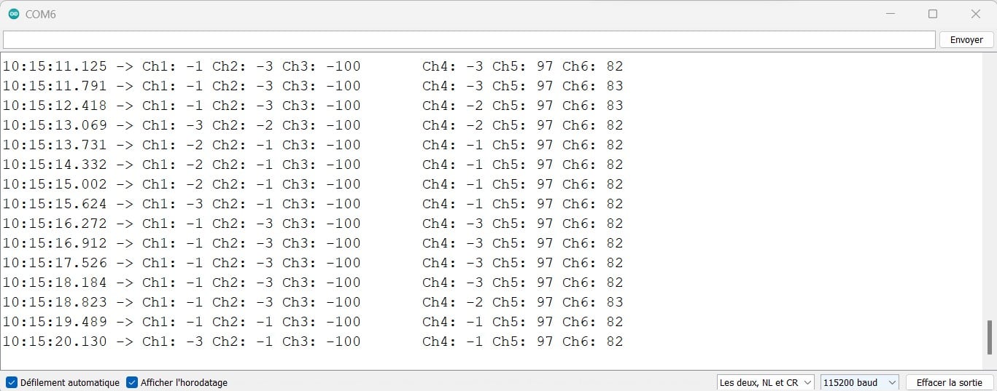
Task: Open the 115200 baud rate dropdown
Action: pyautogui.click(x=859, y=382)
